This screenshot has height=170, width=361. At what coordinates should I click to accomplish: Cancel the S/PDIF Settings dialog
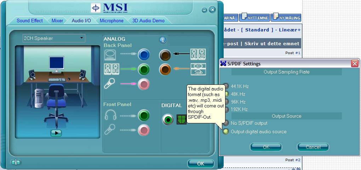pyautogui.click(x=313, y=147)
